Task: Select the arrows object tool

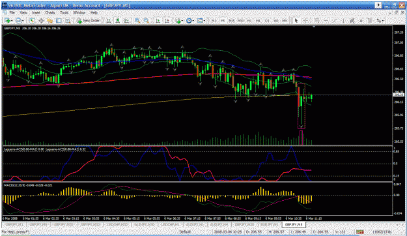Action: click(379, 20)
